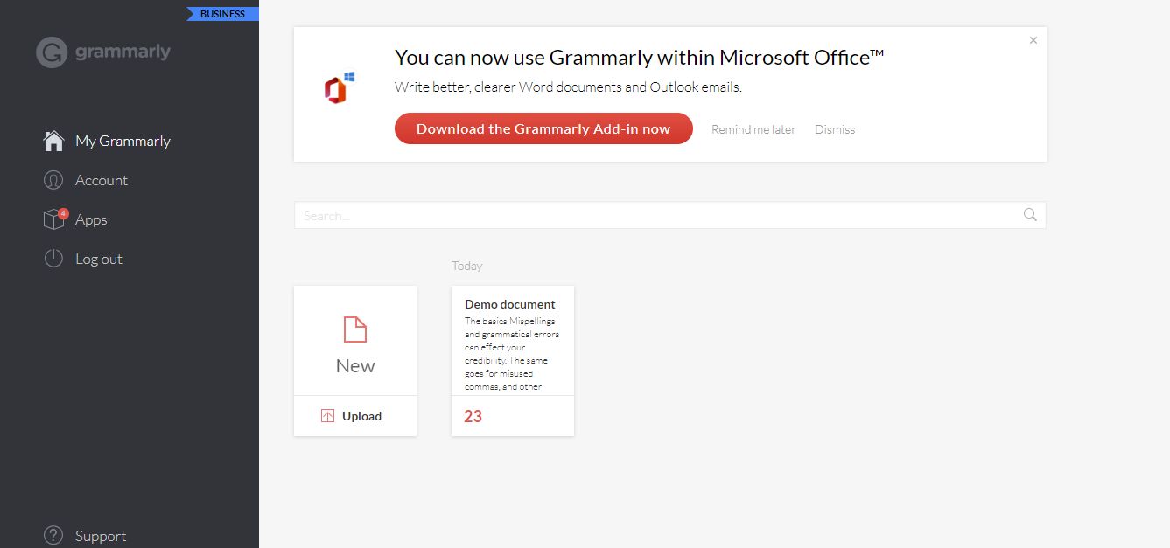This screenshot has height=548, width=1170.
Task: Click the Upload label
Action: pos(361,416)
